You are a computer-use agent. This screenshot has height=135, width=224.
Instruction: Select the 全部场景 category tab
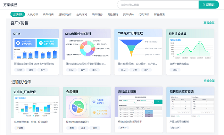click(18, 14)
